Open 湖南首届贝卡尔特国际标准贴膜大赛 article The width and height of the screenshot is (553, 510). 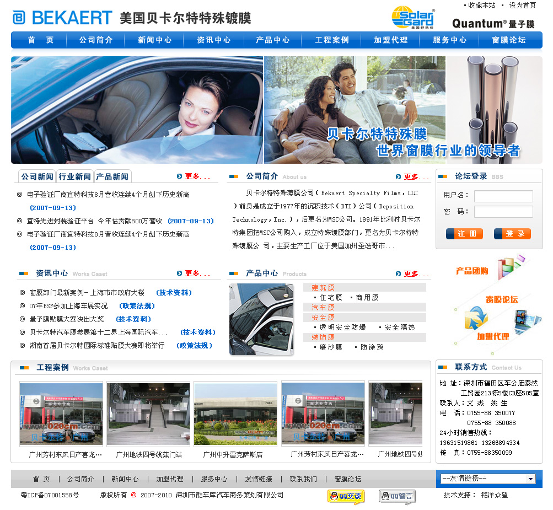pos(96,345)
